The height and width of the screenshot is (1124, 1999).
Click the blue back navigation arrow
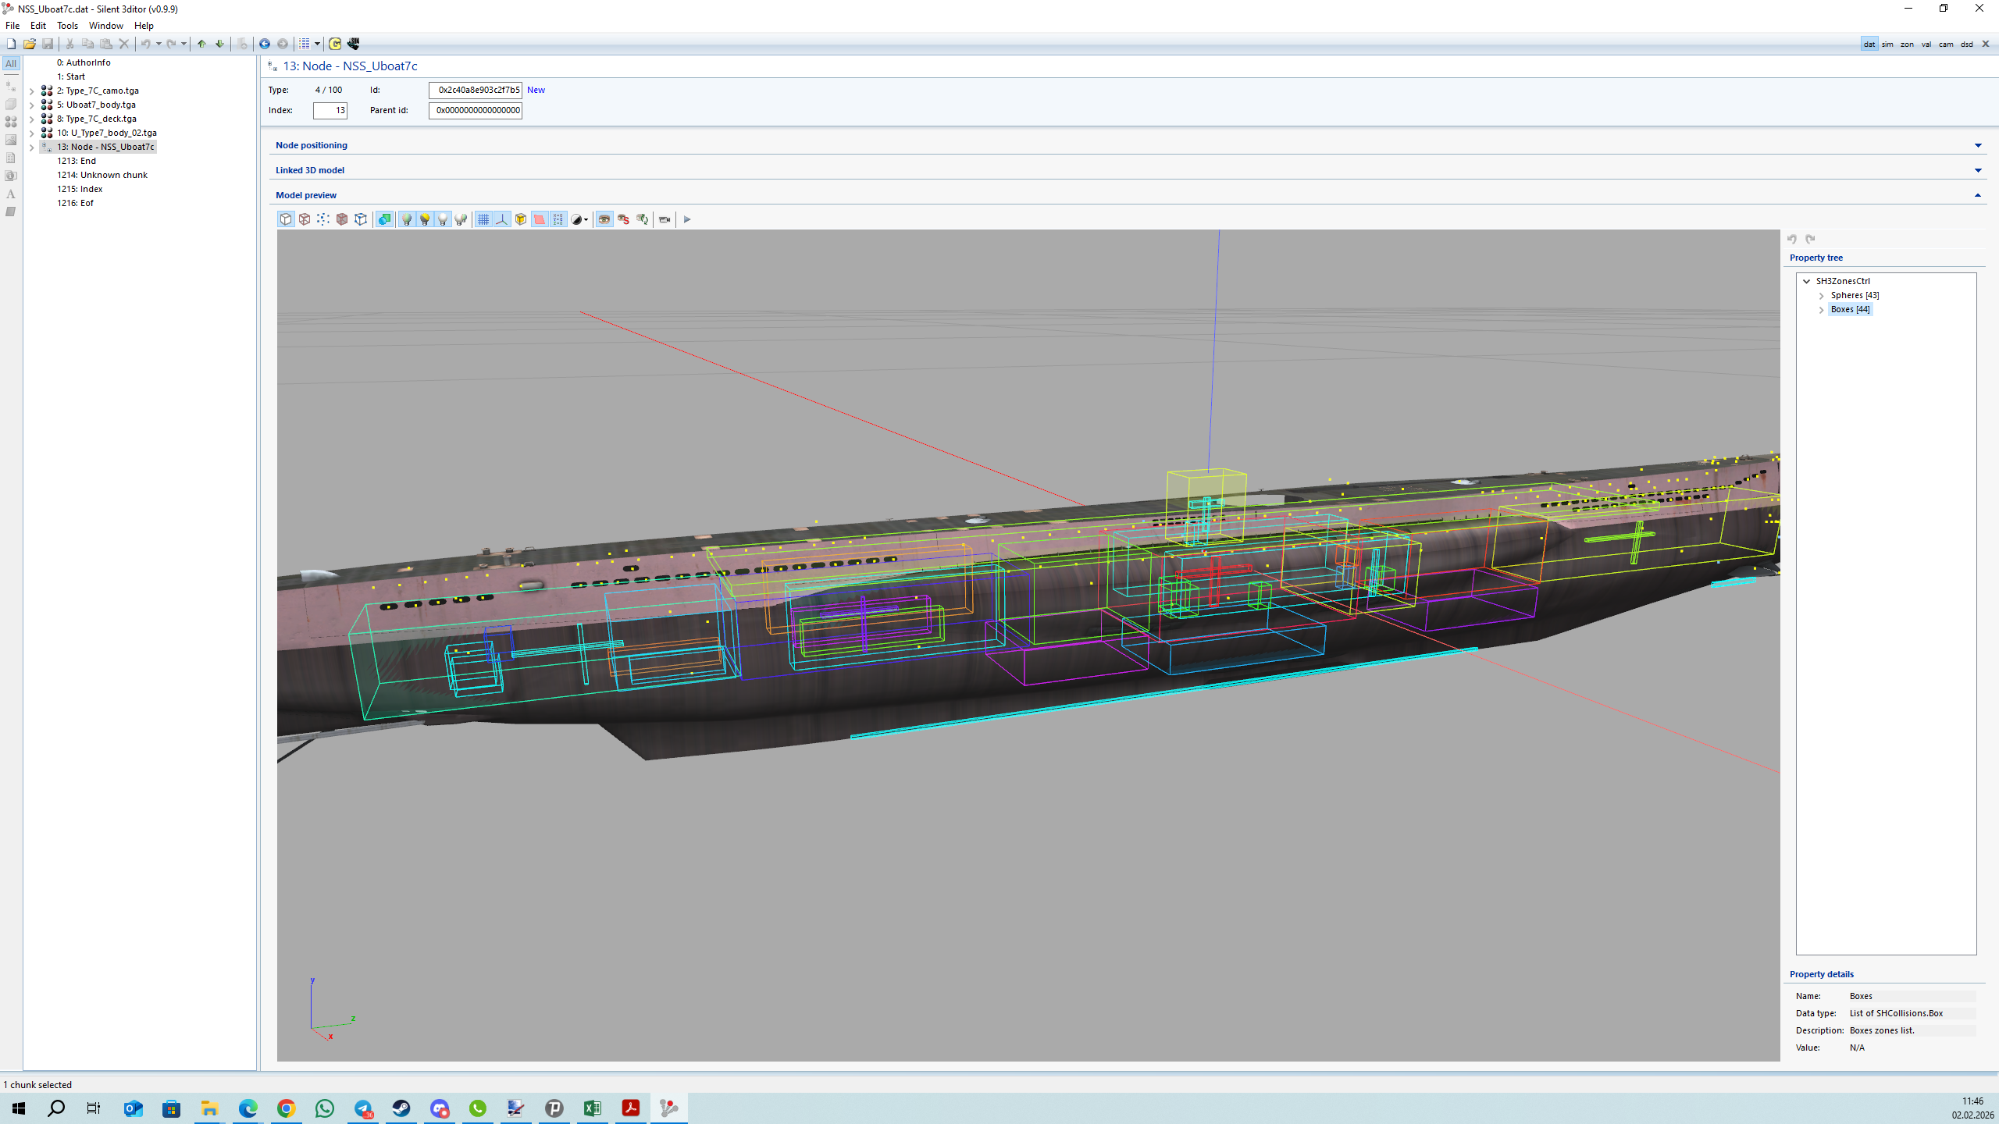tap(265, 44)
